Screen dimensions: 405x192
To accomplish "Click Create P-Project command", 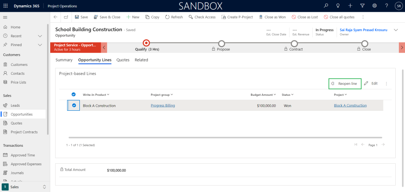I will point(237,17).
